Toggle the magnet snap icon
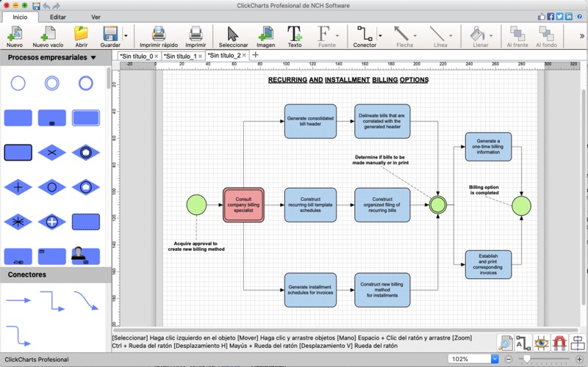Screen dimensions: 588x367 [x=559, y=343]
